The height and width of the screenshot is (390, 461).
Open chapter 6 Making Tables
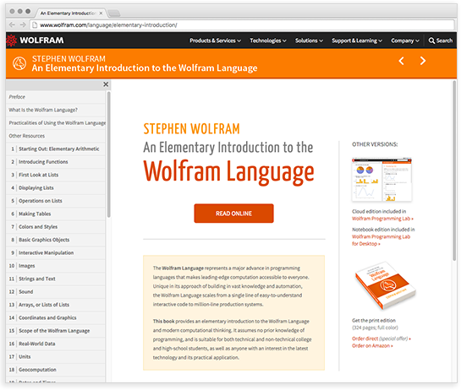[56, 214]
